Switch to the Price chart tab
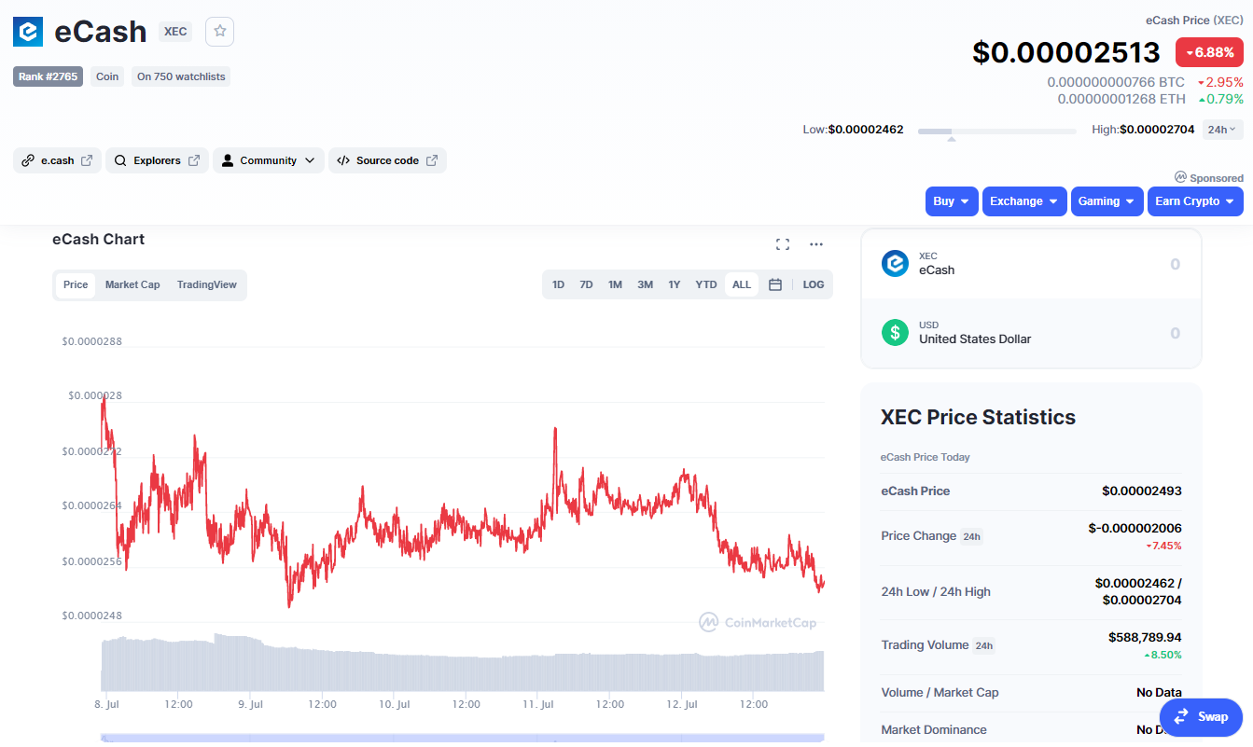This screenshot has height=747, width=1253. [76, 285]
